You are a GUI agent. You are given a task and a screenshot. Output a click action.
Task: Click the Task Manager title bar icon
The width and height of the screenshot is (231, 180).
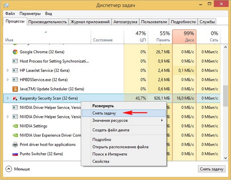coord(6,5)
